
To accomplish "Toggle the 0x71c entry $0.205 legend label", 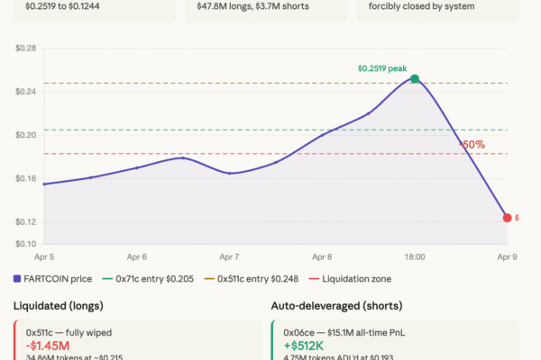I will pos(160,278).
